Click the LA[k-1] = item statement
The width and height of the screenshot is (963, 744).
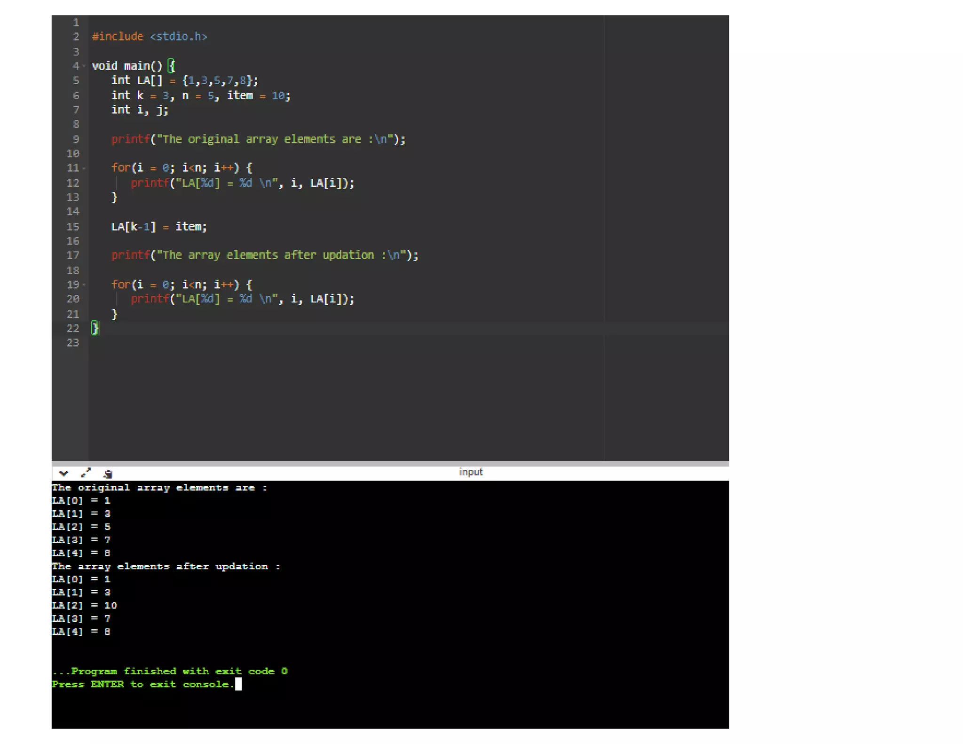(x=158, y=227)
